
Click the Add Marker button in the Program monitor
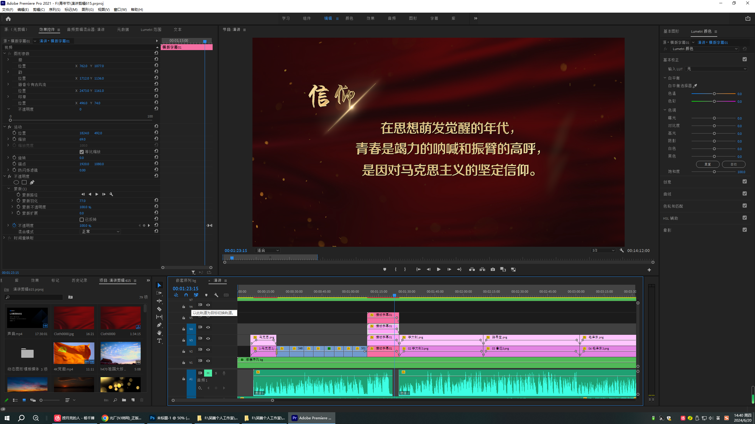click(x=385, y=269)
